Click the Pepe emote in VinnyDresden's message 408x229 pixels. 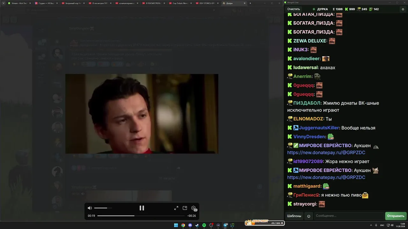pyautogui.click(x=331, y=137)
